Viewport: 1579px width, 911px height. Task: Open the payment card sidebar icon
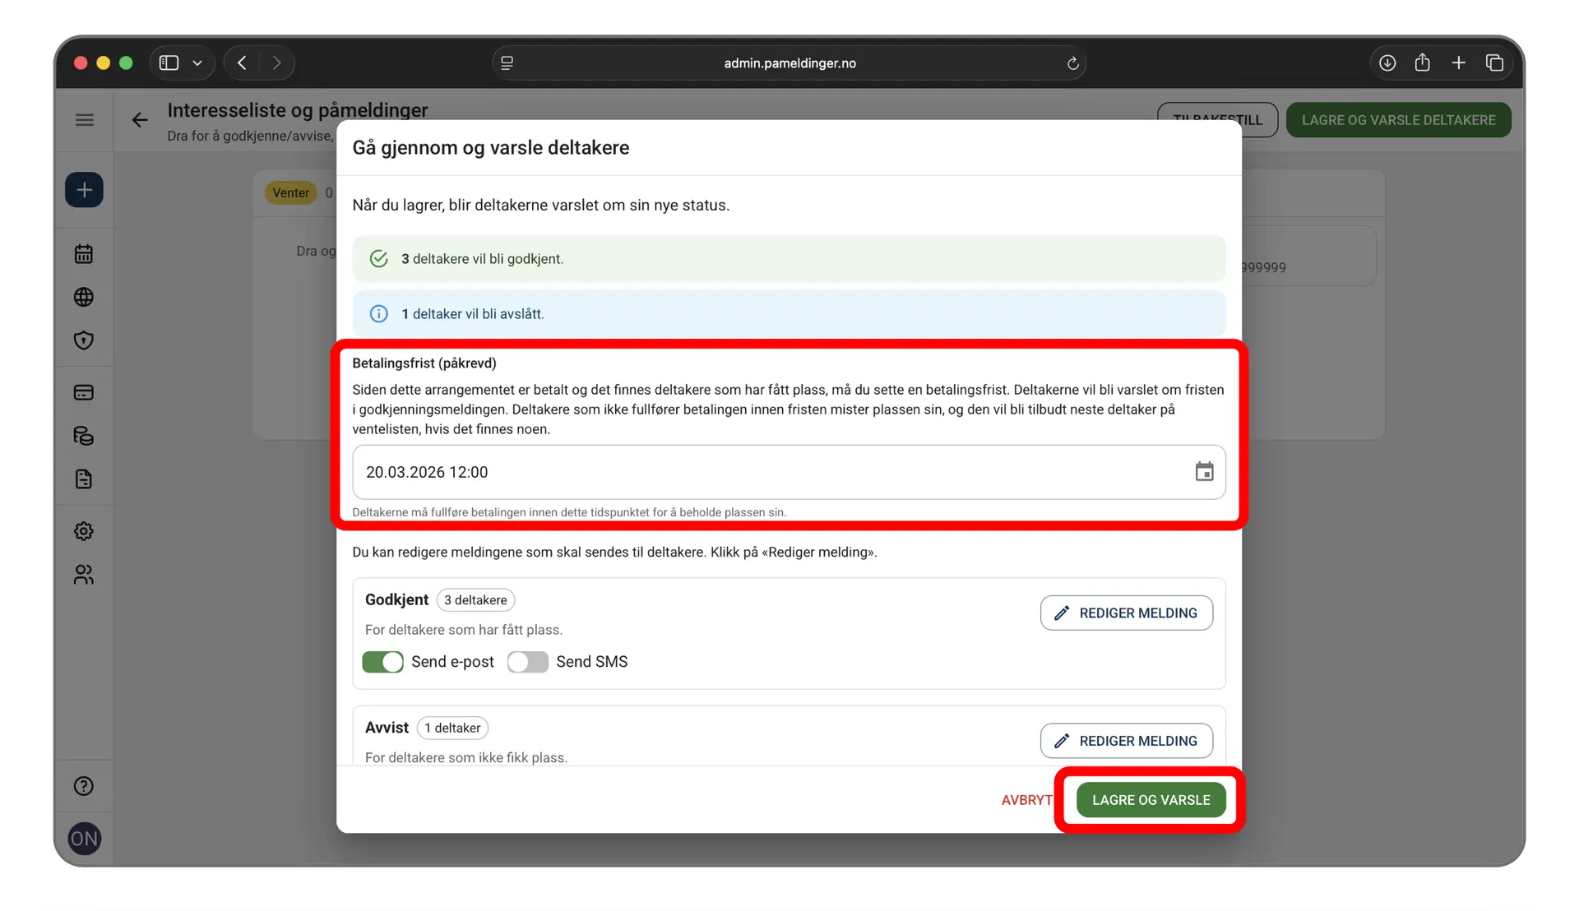(x=84, y=392)
